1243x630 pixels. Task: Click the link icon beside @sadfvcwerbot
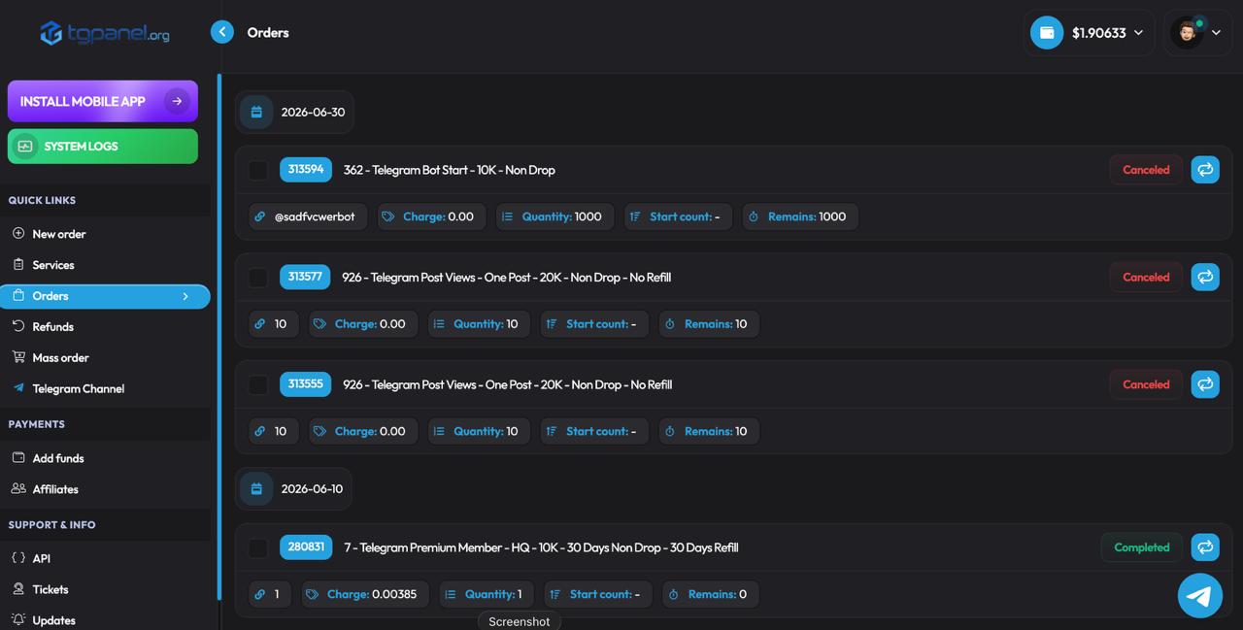click(x=260, y=216)
